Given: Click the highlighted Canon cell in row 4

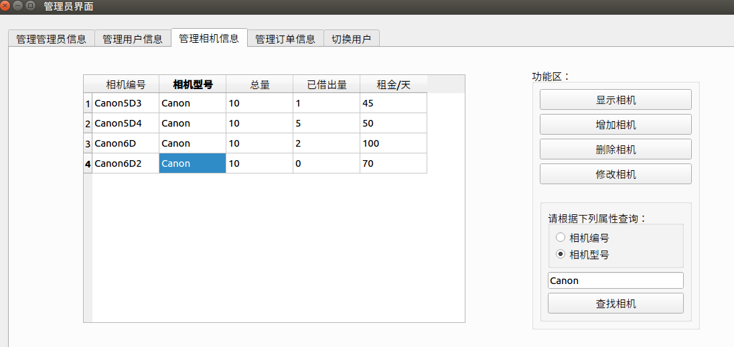Looking at the screenshot, I should click(192, 163).
